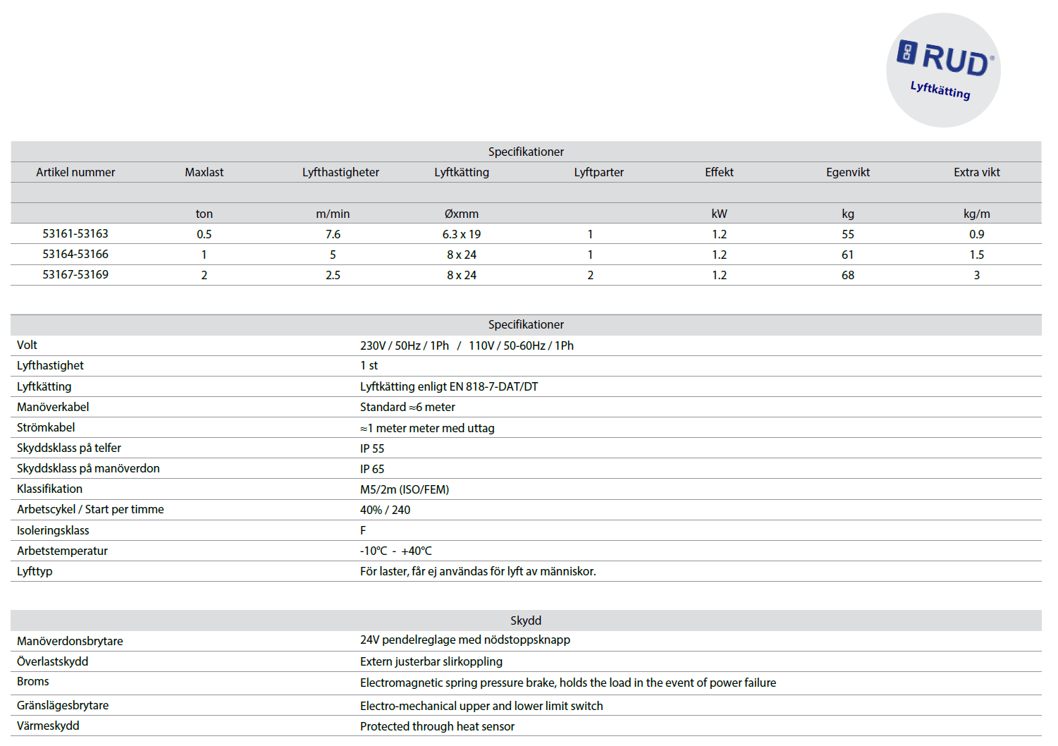This screenshot has width=1058, height=746.
Task: Select the 'Isoleringsklass' row label
Action: pos(53,530)
